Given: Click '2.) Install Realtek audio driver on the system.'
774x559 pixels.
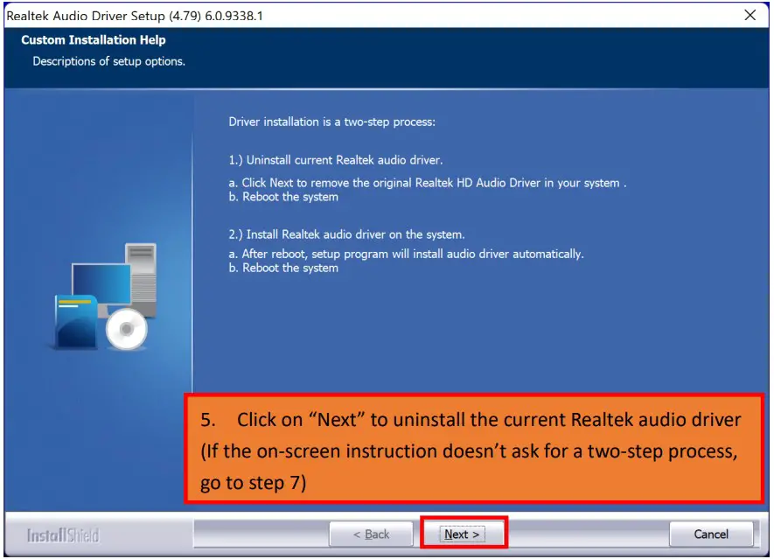Looking at the screenshot, I should click(346, 234).
